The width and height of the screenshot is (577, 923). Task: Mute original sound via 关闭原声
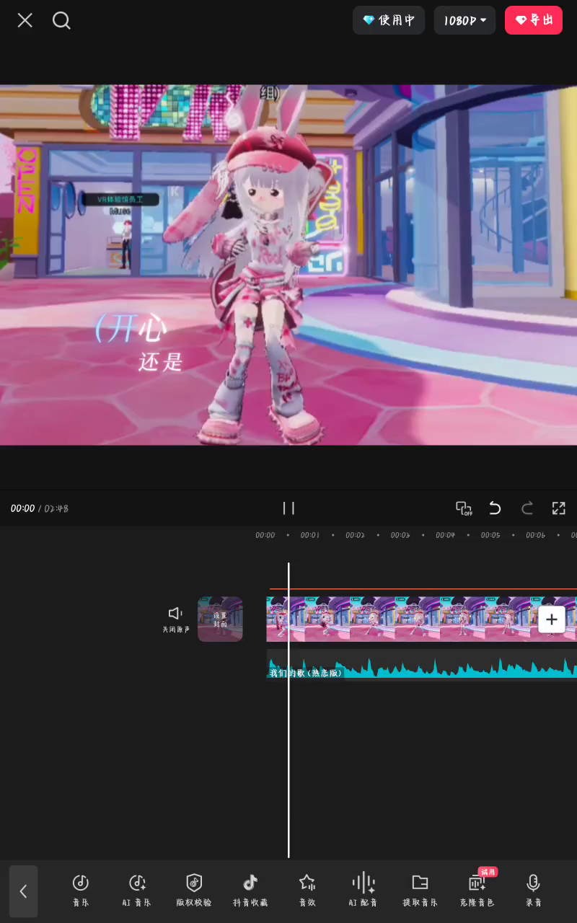(175, 619)
